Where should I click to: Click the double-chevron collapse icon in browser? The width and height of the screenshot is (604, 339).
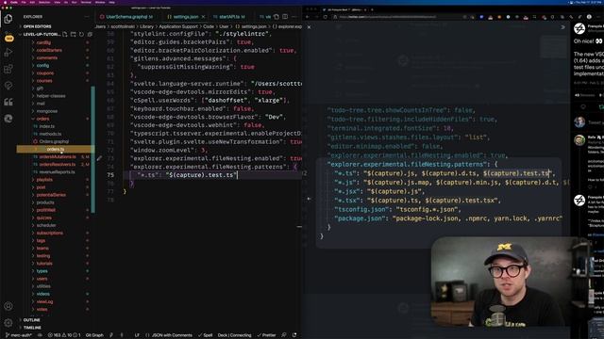point(562,27)
